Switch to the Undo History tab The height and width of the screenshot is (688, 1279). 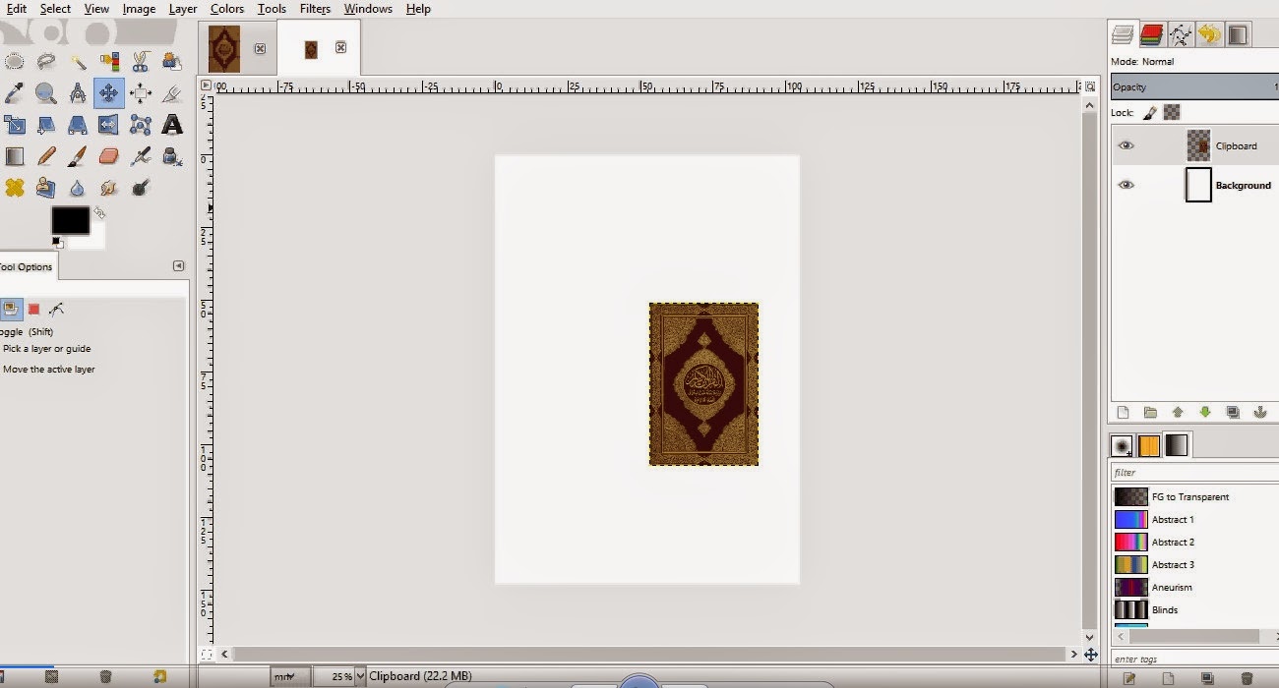[x=1209, y=35]
